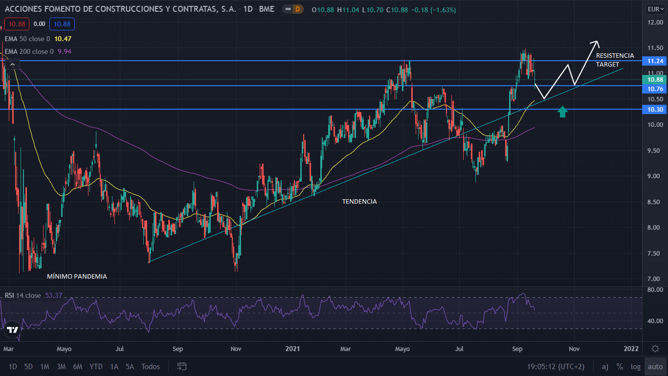Viewport: 668px width, 376px height.
Task: Select the YTD time range
Action: click(x=96, y=366)
